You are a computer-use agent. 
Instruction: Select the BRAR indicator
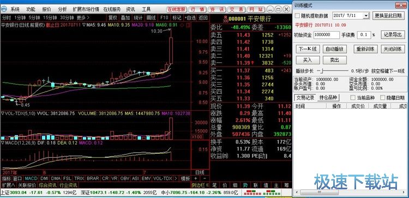(x=93, y=178)
